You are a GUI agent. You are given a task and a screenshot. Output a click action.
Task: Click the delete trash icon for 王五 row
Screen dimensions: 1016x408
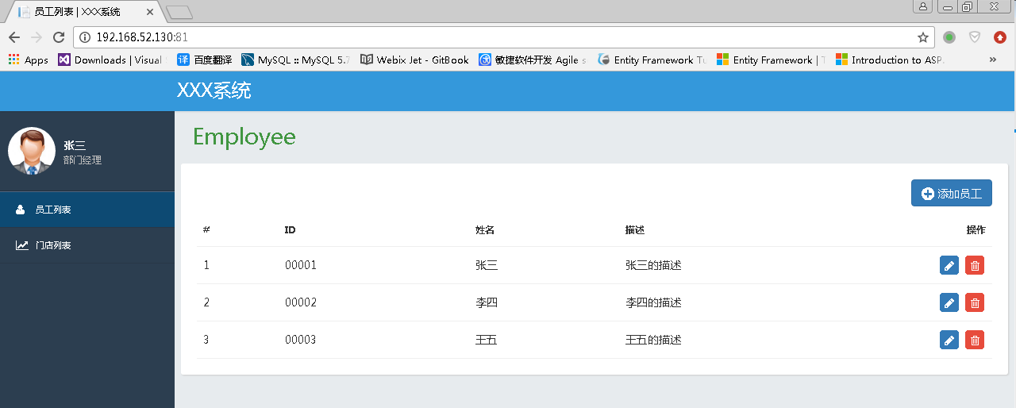click(x=975, y=340)
